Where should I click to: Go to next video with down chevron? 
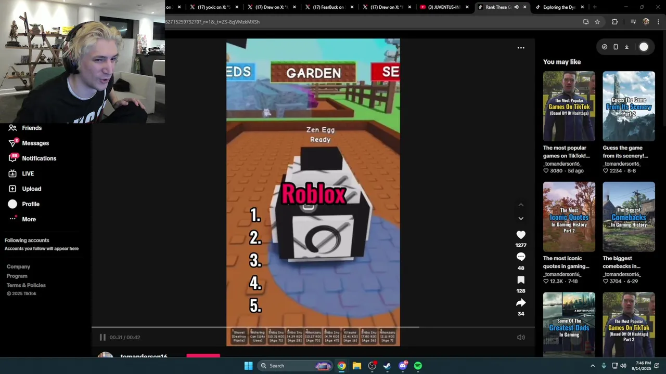tap(521, 219)
